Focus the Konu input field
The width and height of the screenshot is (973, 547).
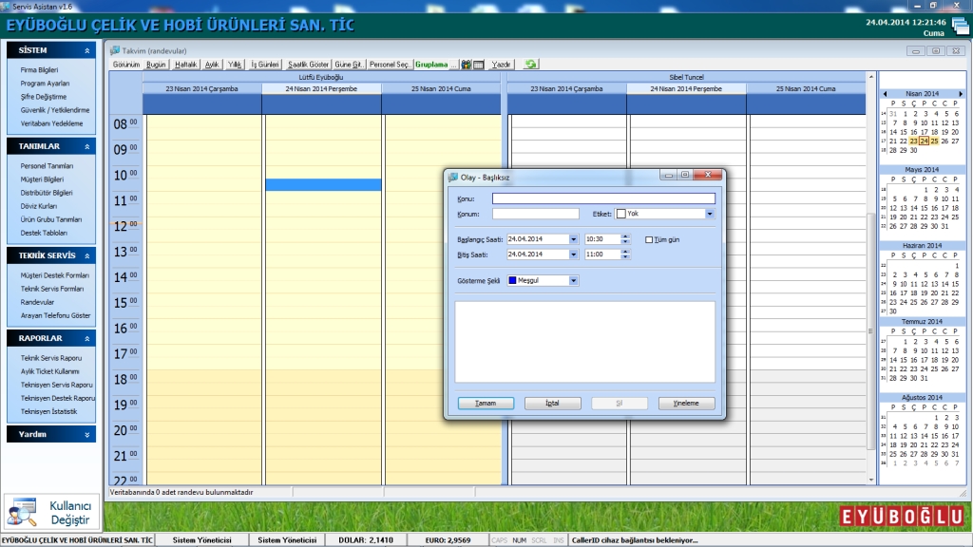tap(603, 198)
